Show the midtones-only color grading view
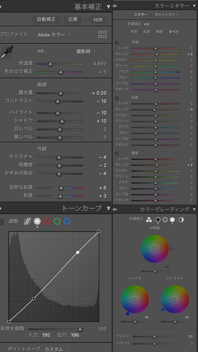Image resolution: width=198 pixels, height=352 pixels. (165, 219)
